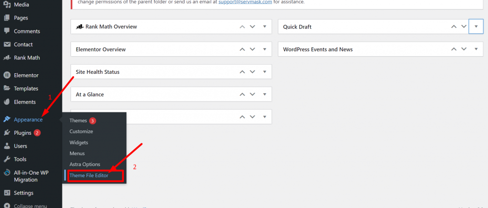The height and width of the screenshot is (208, 488).
Task: Open Plugins menu label
Action: click(x=23, y=133)
